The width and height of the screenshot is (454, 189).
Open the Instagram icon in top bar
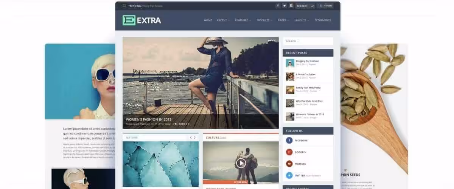coord(291,6)
